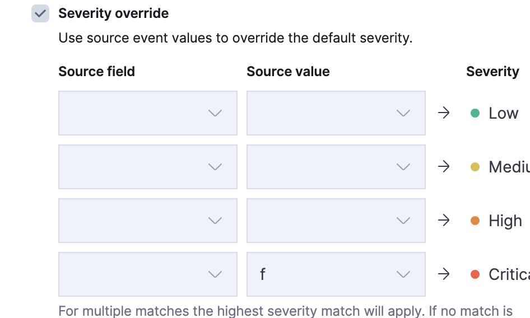Image resolution: width=530 pixels, height=318 pixels.
Task: Open Source field dropdown for Medium severity
Action: tap(147, 167)
